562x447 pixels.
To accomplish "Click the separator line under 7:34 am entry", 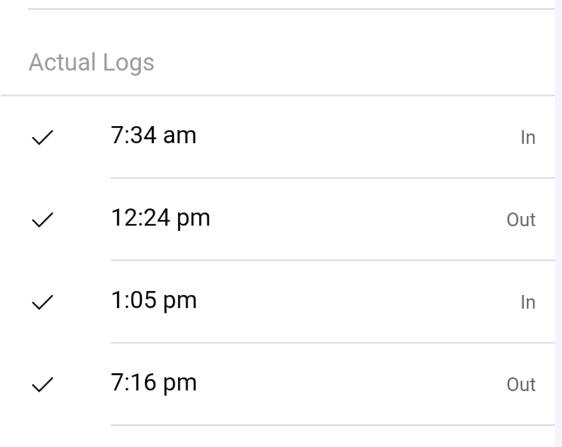I will (332, 178).
